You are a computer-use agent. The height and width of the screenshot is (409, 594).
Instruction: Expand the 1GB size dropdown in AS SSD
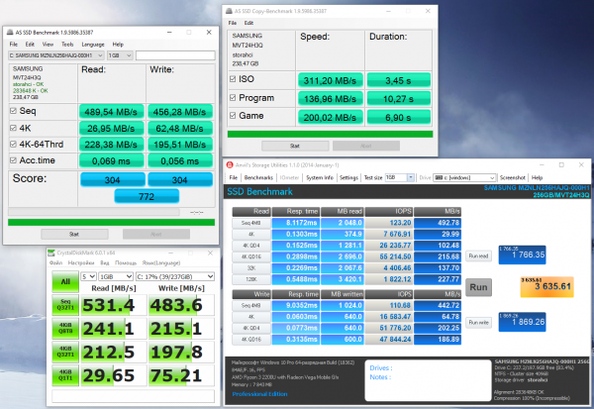[119, 55]
